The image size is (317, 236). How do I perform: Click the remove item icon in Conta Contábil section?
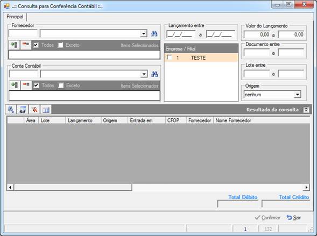tap(26, 85)
